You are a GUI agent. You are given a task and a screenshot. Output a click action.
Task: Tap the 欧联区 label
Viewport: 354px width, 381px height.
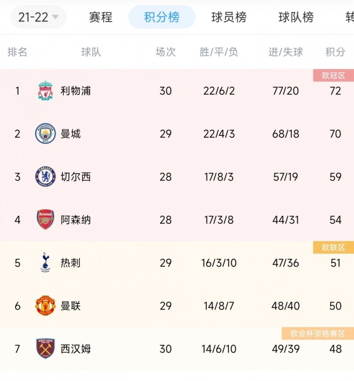point(333,247)
